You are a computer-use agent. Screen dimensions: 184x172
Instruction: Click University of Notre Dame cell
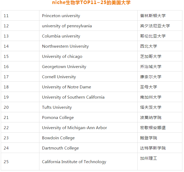point(88,87)
